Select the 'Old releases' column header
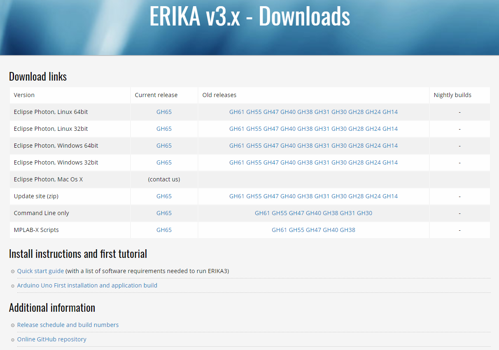Screen dimensions: 499x350 click(219, 95)
